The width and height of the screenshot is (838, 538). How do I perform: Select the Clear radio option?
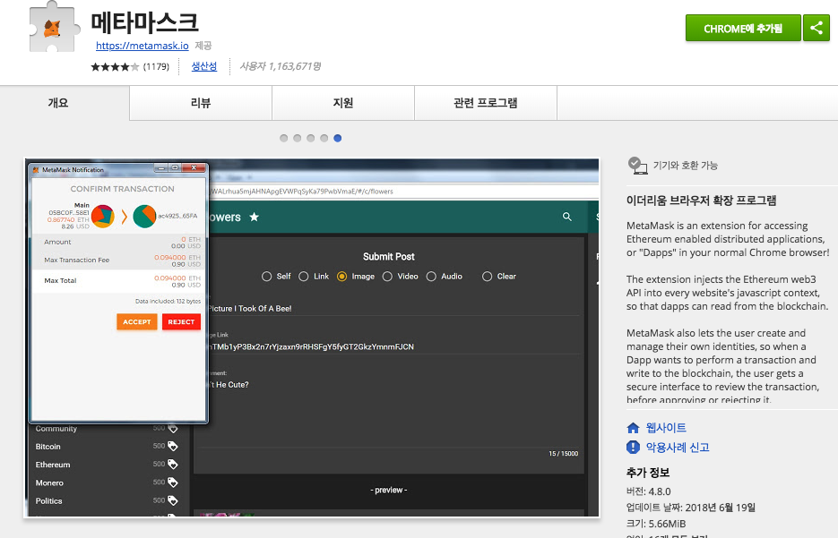tap(487, 277)
